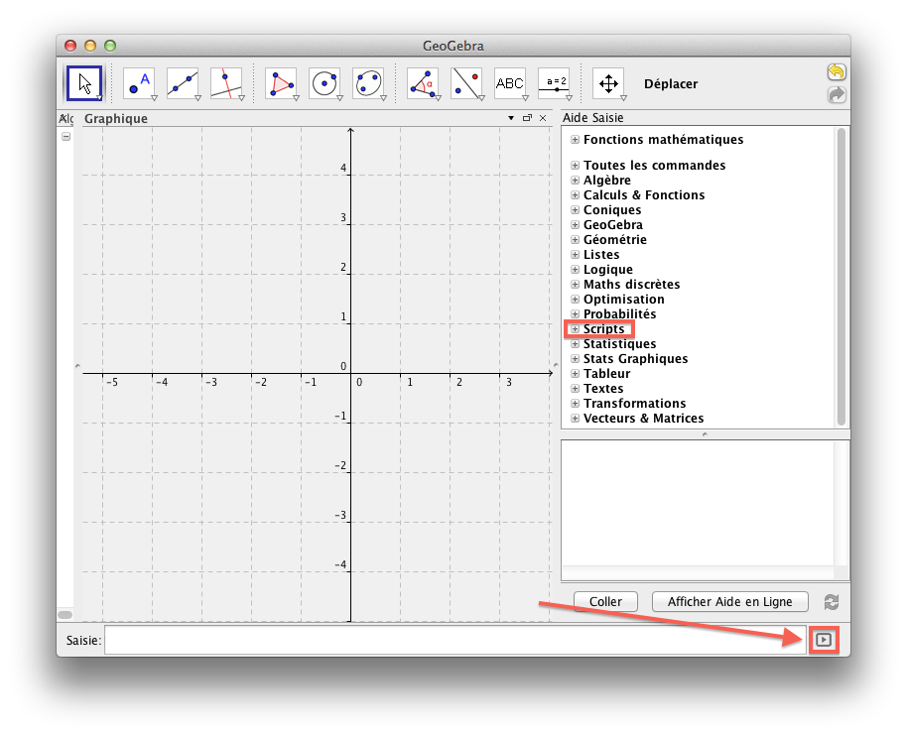Select the a=2 slider tool
This screenshot has height=735, width=907.
554,84
